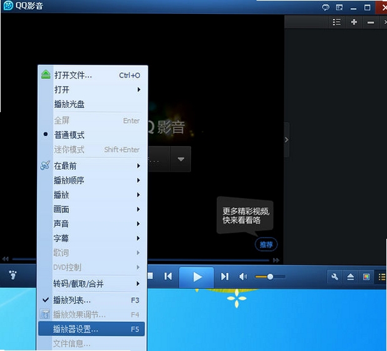The height and width of the screenshot is (351, 387).
Task: Click the playlist view mode icon
Action: click(x=337, y=22)
